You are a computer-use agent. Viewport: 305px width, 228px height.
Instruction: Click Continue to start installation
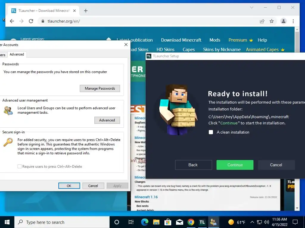pyautogui.click(x=235, y=165)
